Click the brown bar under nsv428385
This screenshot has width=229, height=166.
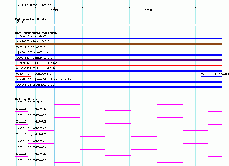click(118, 44)
